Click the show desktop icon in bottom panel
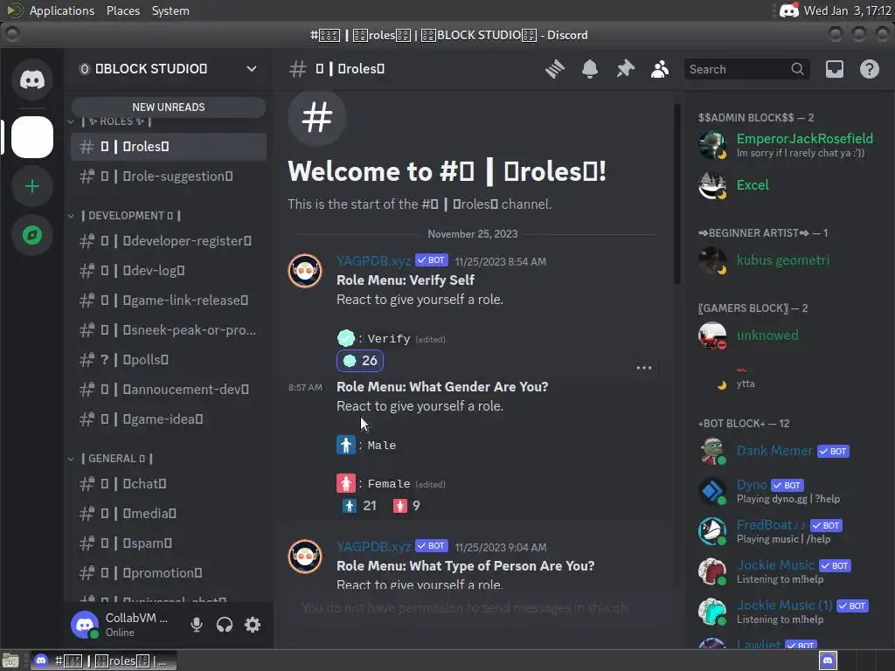Viewport: 895px width, 671px height. click(10, 661)
